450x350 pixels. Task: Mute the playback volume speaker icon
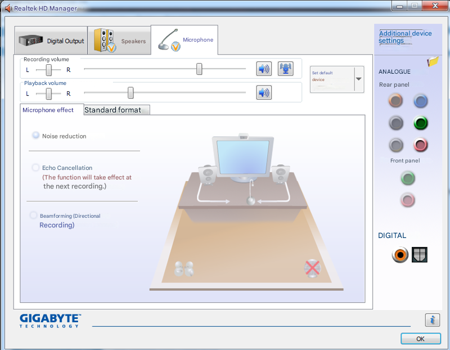click(264, 93)
